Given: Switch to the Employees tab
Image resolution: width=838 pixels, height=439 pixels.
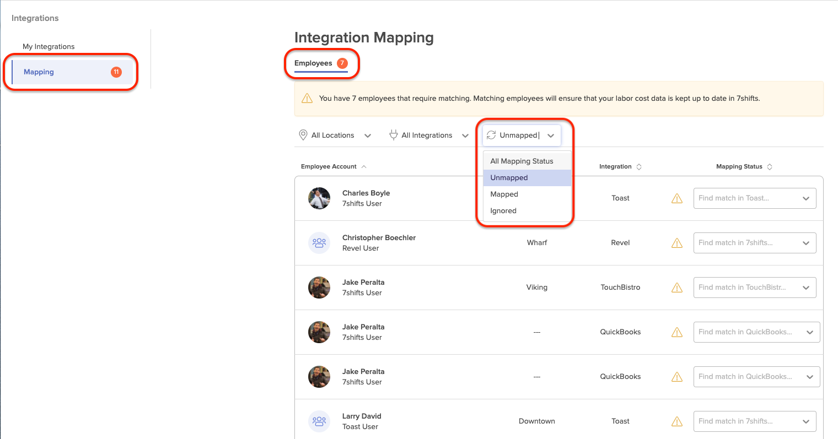Looking at the screenshot, I should (313, 63).
